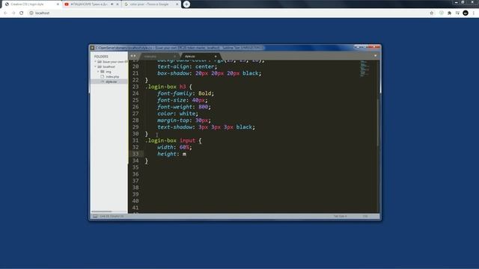This screenshot has height=269, width=479.
Task: View site information icon beside localhost
Action: point(31,13)
